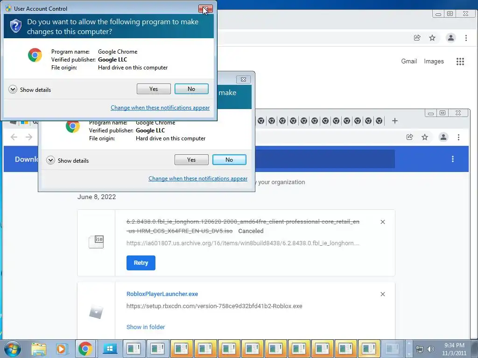The image size is (478, 358).
Task: Click the Windows logo taskbar item
Action: 110,349
